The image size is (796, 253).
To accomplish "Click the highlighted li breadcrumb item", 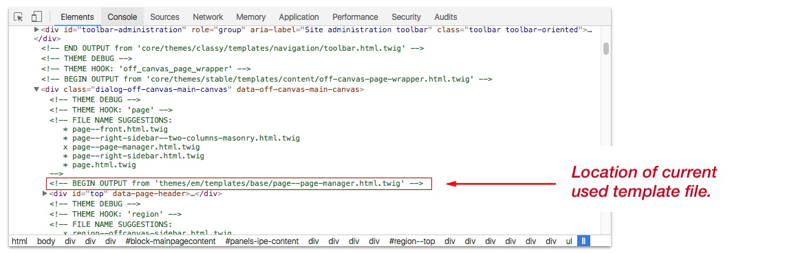I will pos(584,241).
